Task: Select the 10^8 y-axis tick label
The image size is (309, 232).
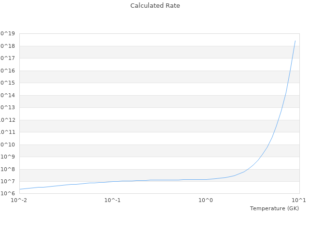Action: click(8, 169)
